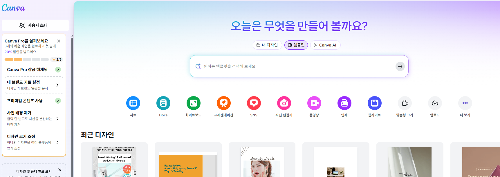500x177 pixels.
Task: Expand the 내 브랜드 키트 설정 chevron
Action: (x=57, y=85)
